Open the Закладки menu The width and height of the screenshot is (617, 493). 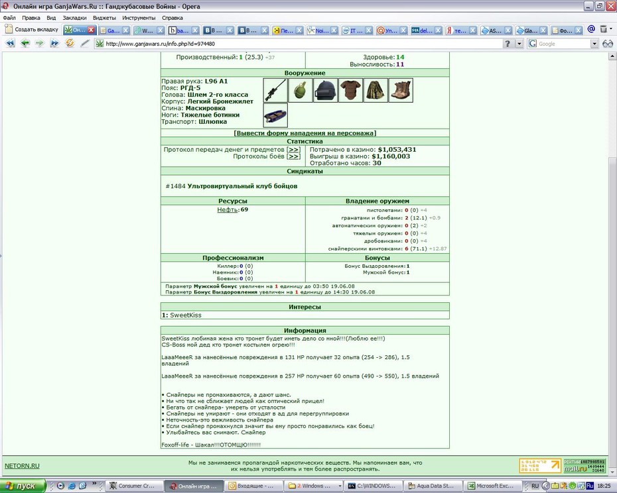coord(74,18)
